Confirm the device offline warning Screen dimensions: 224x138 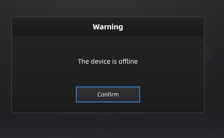[x=108, y=95]
